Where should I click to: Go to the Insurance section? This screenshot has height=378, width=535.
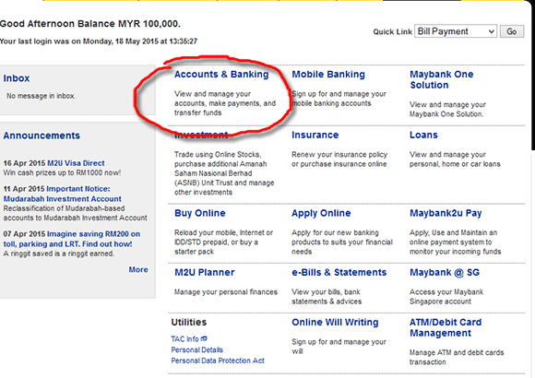click(x=315, y=136)
